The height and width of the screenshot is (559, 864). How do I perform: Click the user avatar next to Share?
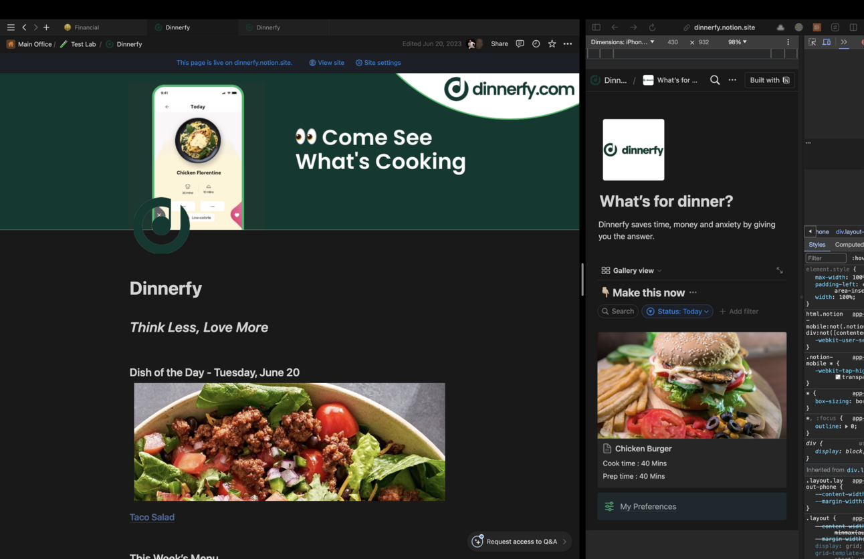[475, 44]
